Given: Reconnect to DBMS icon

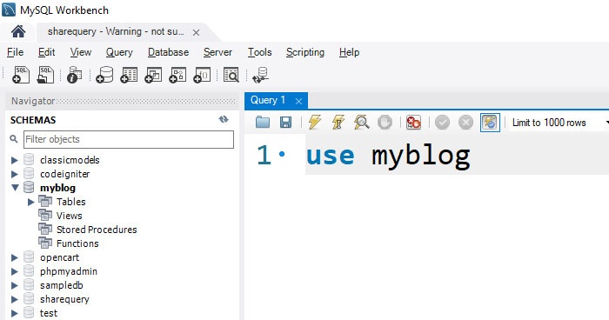Looking at the screenshot, I should pos(260,75).
